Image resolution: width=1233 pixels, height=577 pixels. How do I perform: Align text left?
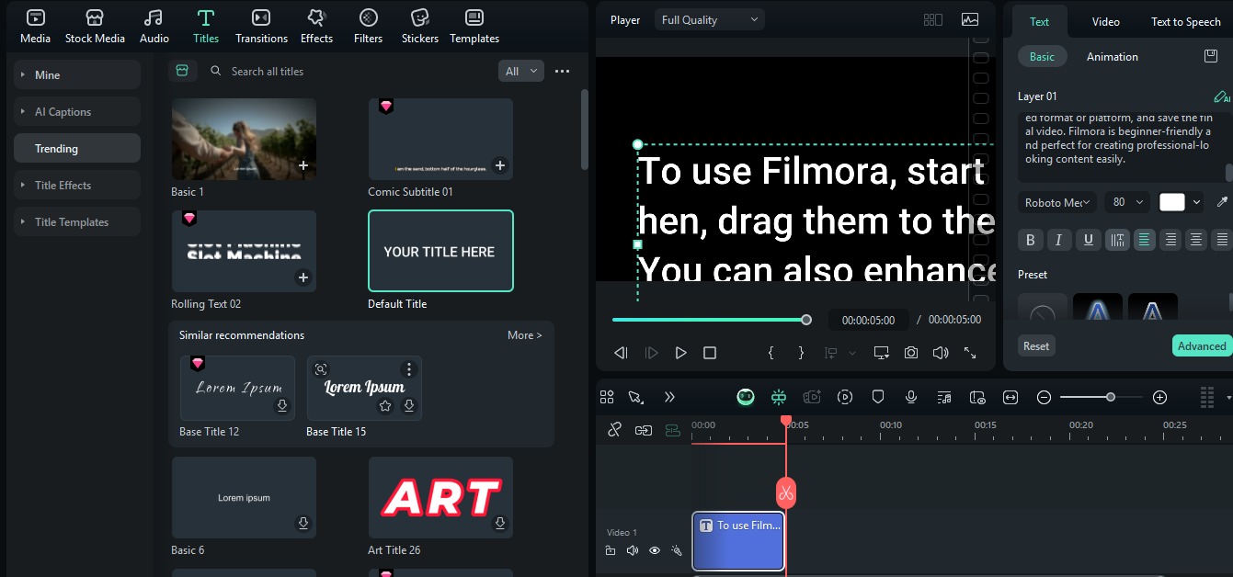[x=1144, y=241]
